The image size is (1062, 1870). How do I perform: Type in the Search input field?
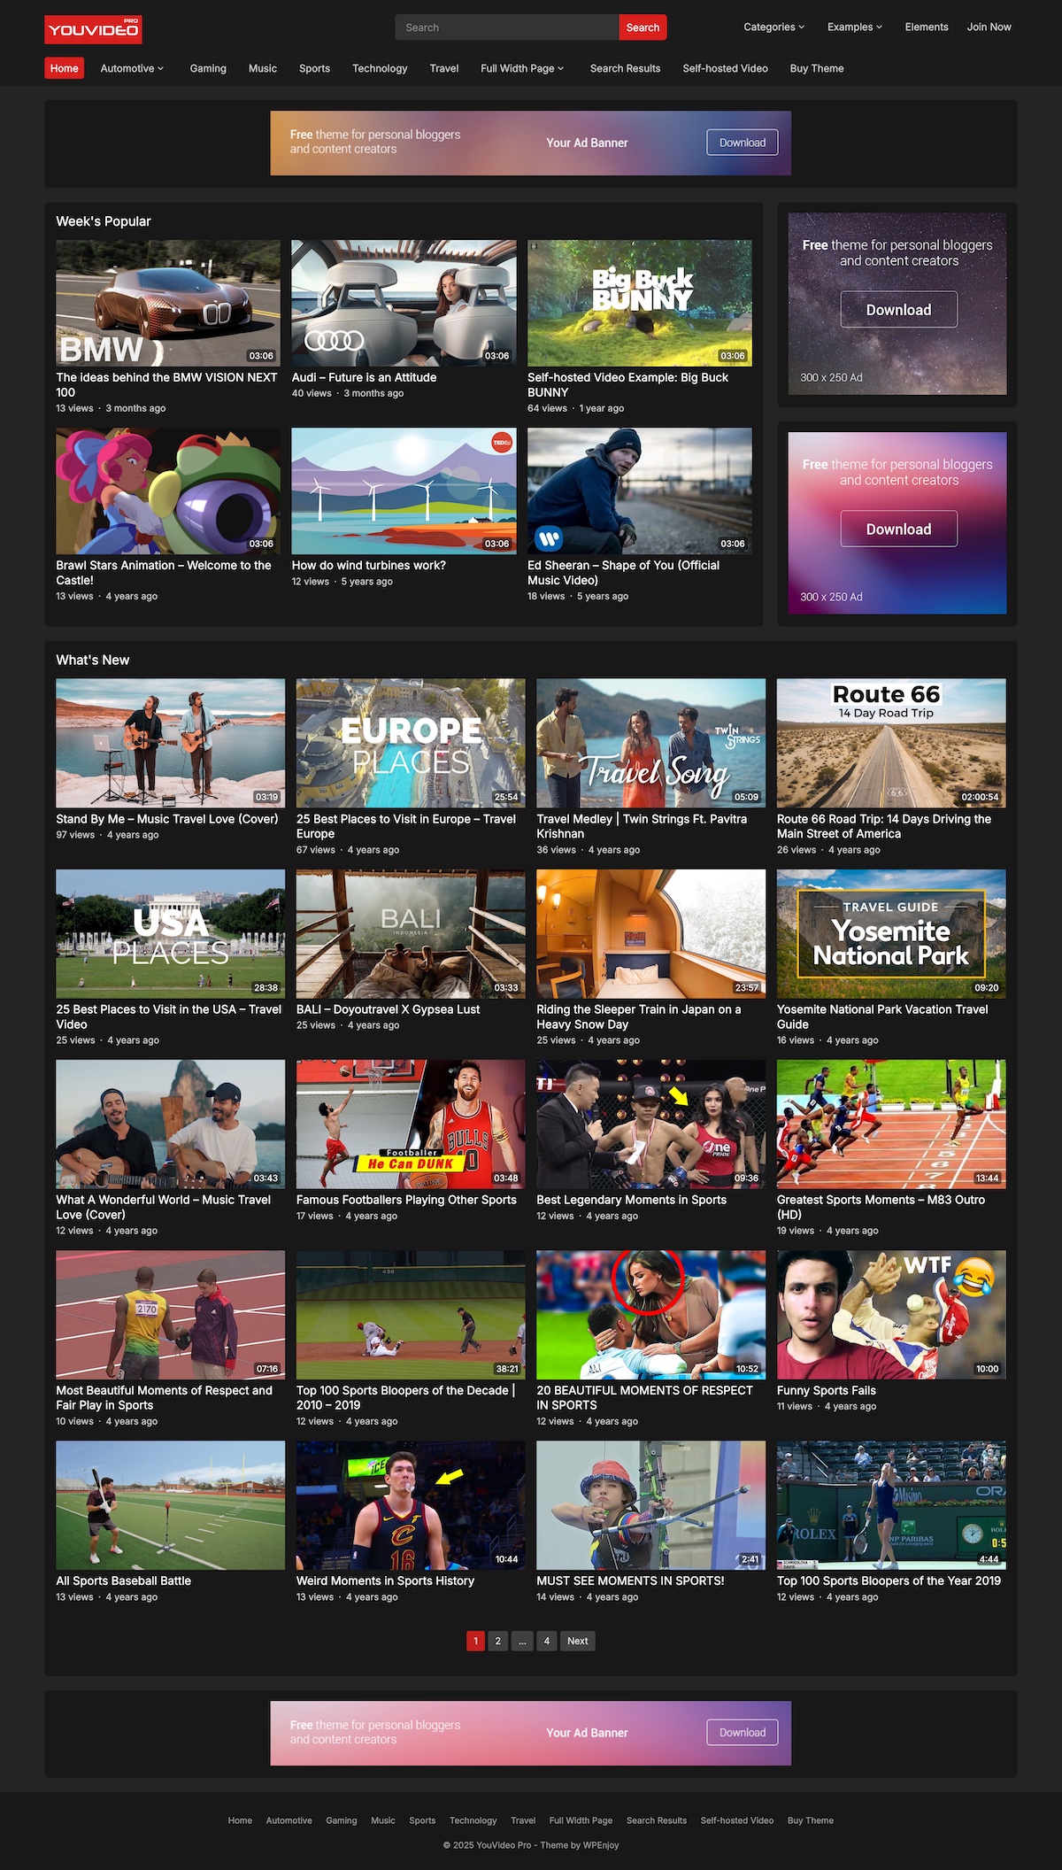click(x=506, y=27)
